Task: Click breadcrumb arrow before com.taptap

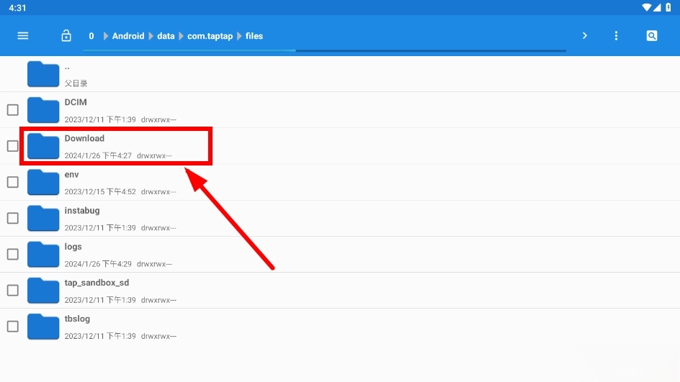Action: click(x=181, y=36)
